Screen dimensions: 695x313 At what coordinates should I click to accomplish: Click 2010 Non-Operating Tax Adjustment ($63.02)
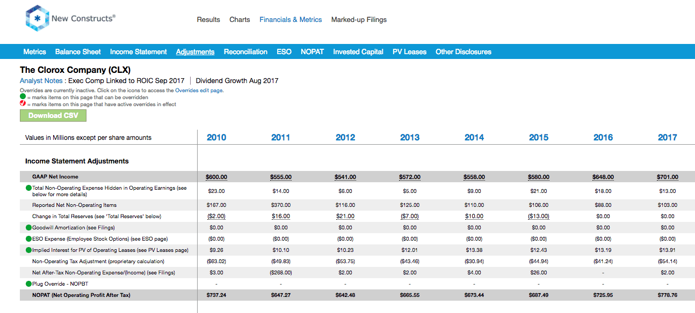tap(216, 262)
